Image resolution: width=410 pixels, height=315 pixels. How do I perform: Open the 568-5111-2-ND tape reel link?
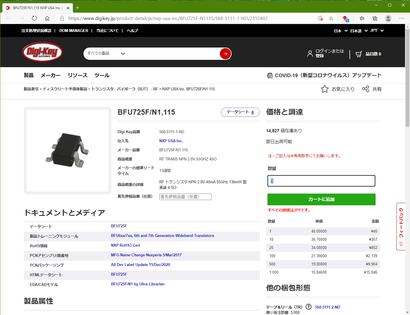tap(327, 307)
